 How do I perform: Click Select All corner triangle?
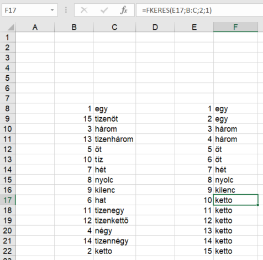pos(11,27)
